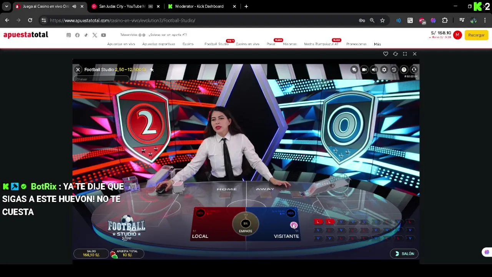Open game settings gear
The height and width of the screenshot is (277, 492).
384,70
